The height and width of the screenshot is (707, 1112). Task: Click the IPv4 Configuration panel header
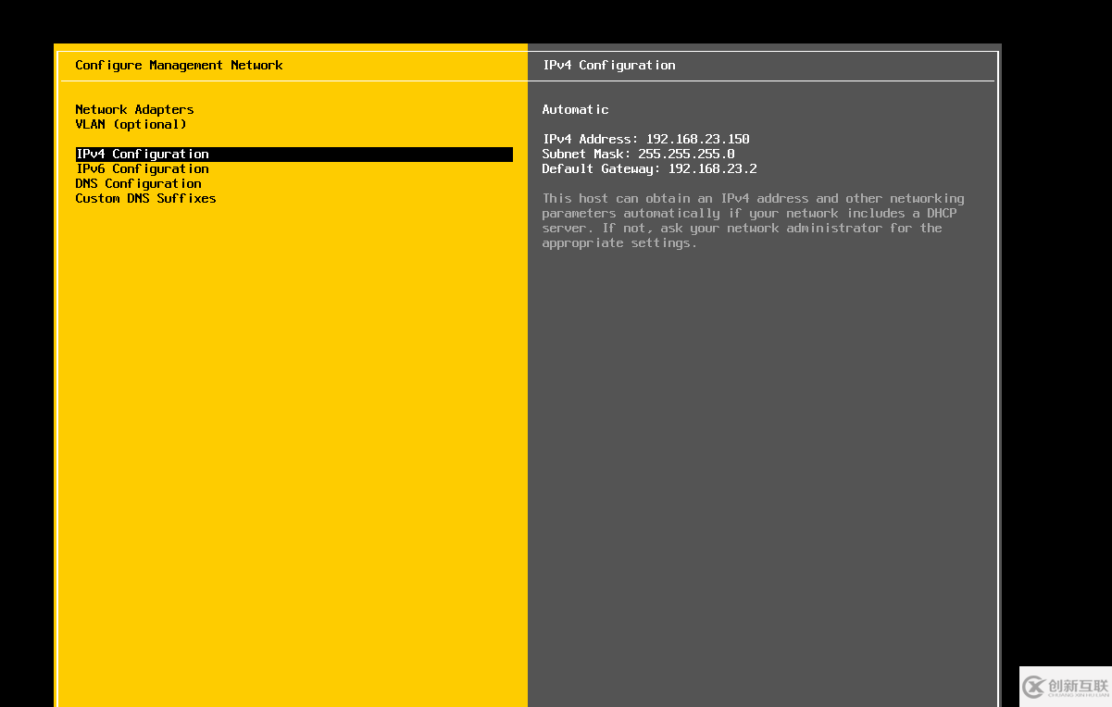click(x=608, y=65)
